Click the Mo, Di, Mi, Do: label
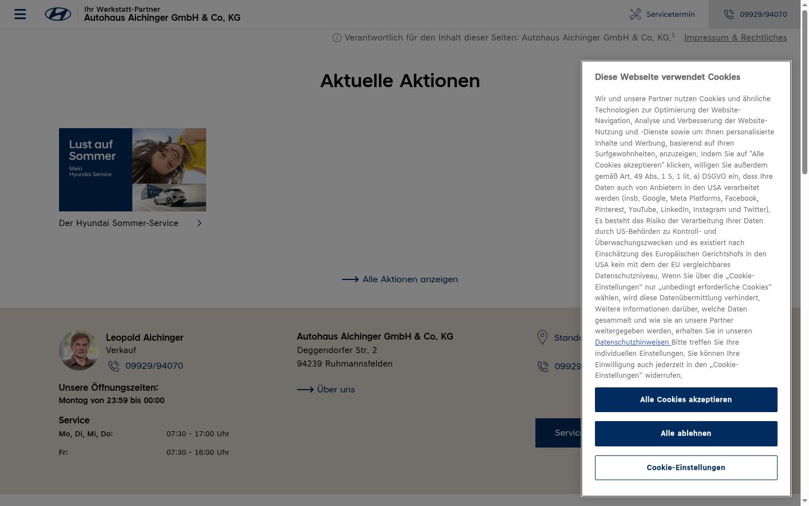 coord(86,434)
